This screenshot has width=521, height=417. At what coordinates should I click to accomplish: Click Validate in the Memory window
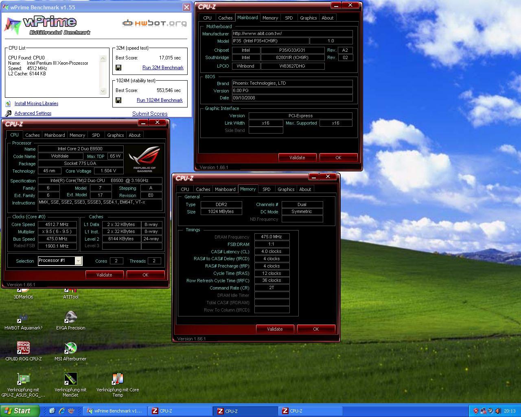point(275,329)
